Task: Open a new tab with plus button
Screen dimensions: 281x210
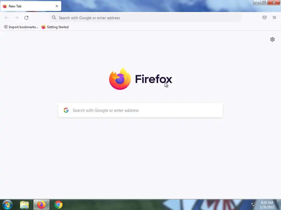Action: [67, 6]
